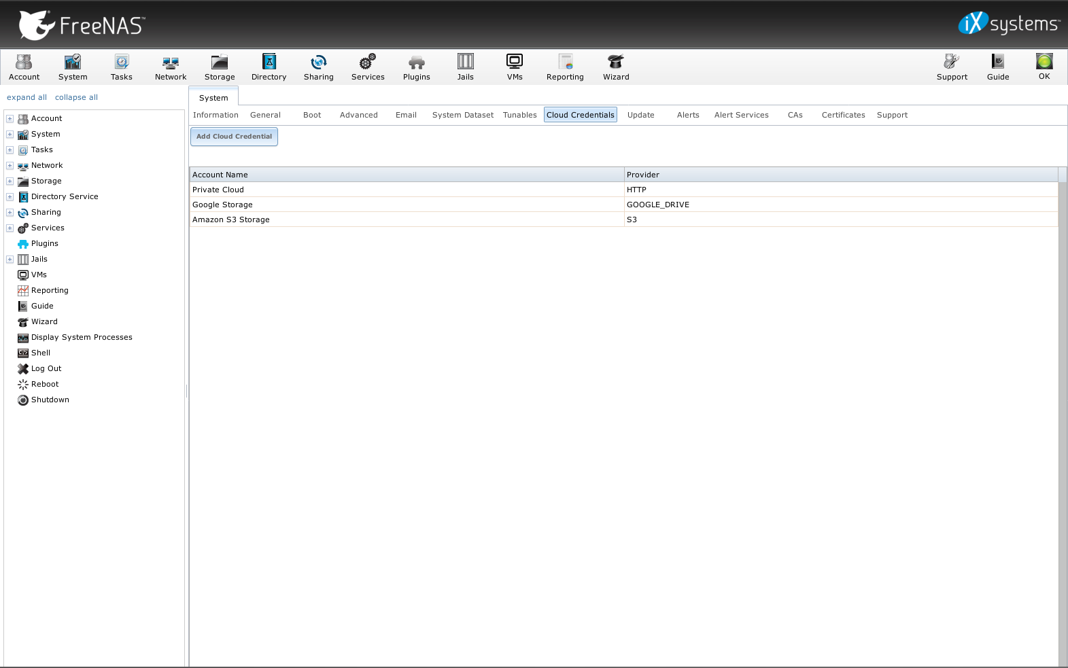Select Display System Processes in the sidebar
This screenshot has width=1068, height=668.
75,337
